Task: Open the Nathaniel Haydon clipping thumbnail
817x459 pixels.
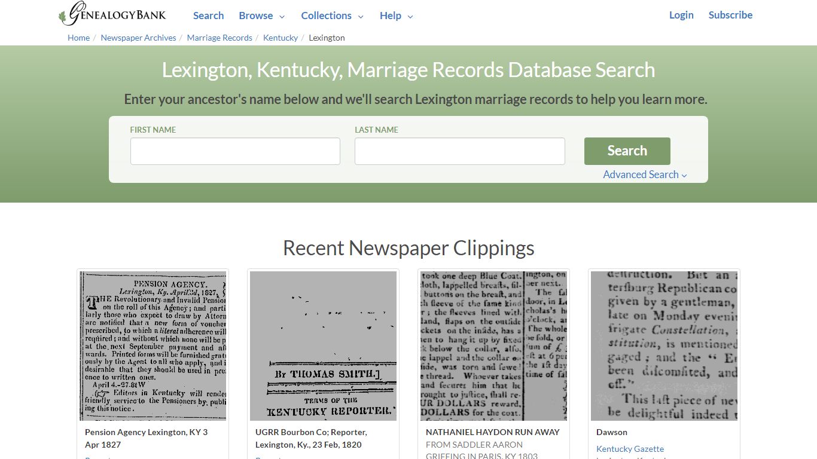Action: point(493,346)
